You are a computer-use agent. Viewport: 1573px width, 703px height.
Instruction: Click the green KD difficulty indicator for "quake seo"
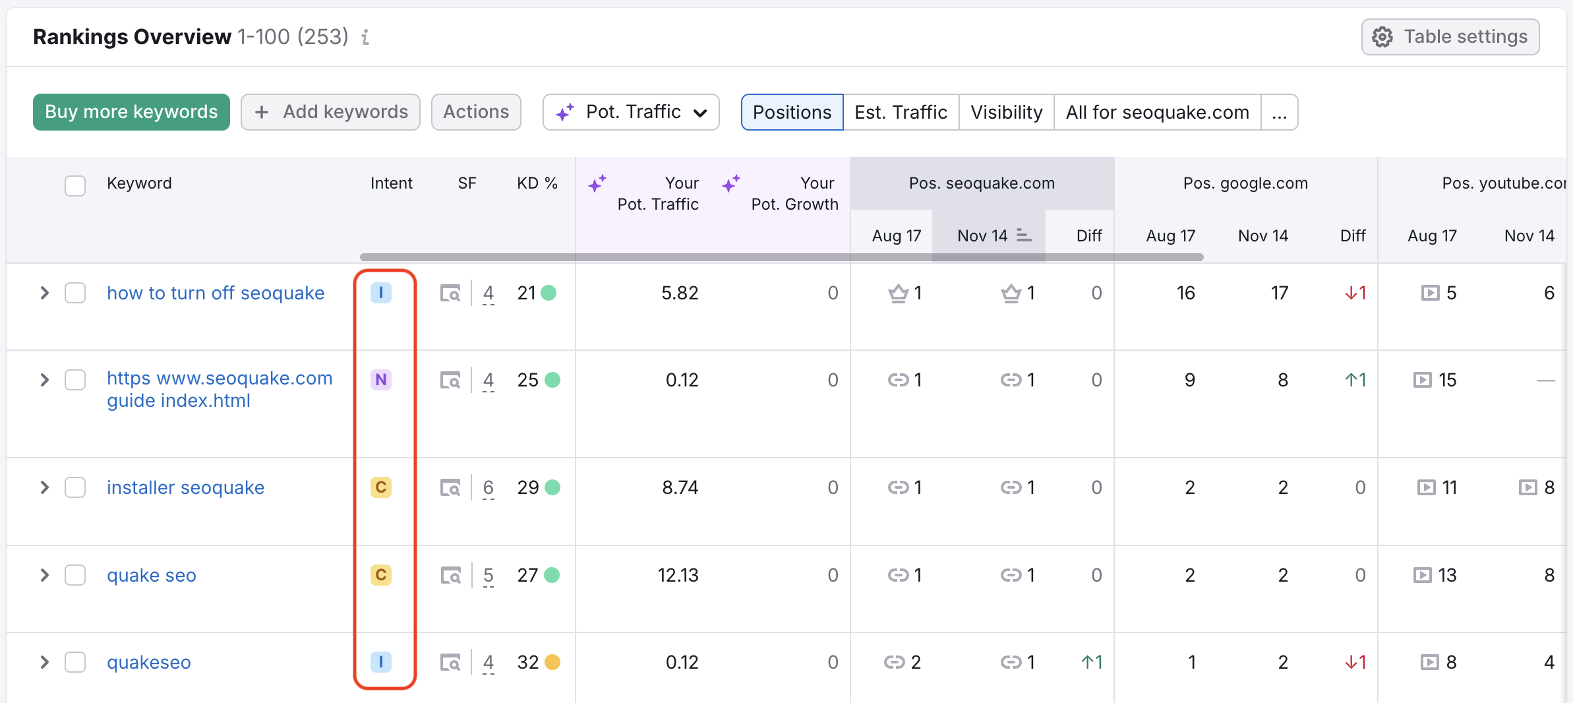point(554,575)
